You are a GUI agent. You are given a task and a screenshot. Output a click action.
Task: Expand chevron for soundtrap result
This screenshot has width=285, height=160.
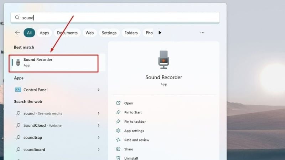(99, 138)
